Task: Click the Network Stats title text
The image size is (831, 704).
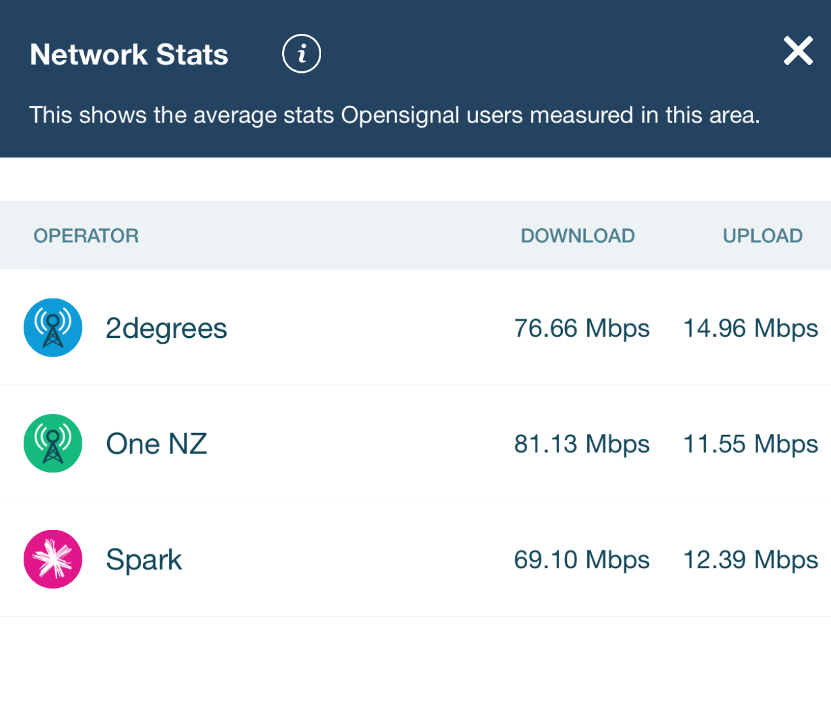Action: pyautogui.click(x=129, y=54)
